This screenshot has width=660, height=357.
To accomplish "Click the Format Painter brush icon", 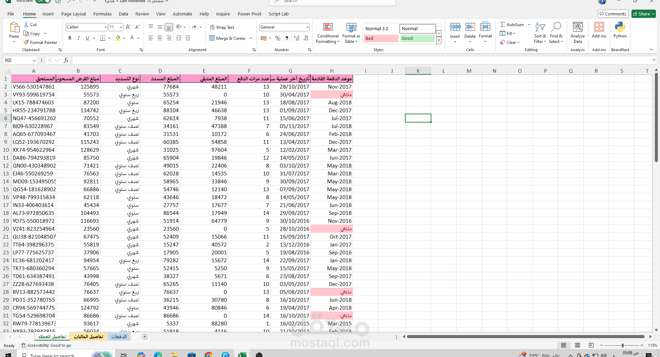I will 26,42.
